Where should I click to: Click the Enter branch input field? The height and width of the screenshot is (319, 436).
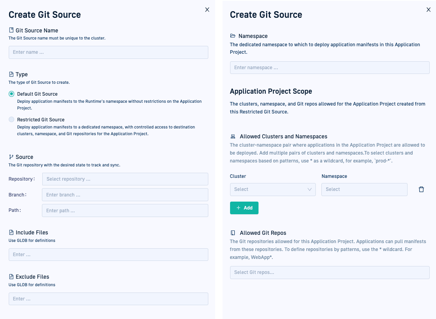tap(125, 195)
